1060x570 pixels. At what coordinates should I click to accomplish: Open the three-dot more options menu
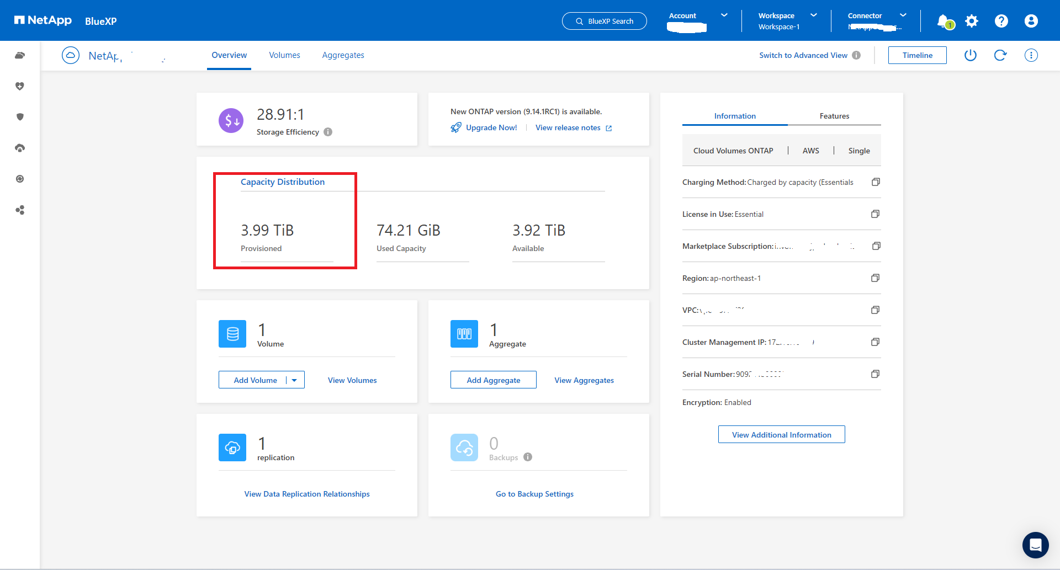pos(1031,55)
